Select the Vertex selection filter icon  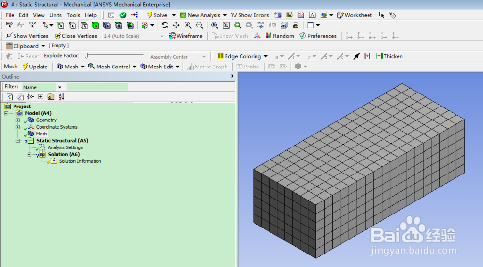coord(60,26)
